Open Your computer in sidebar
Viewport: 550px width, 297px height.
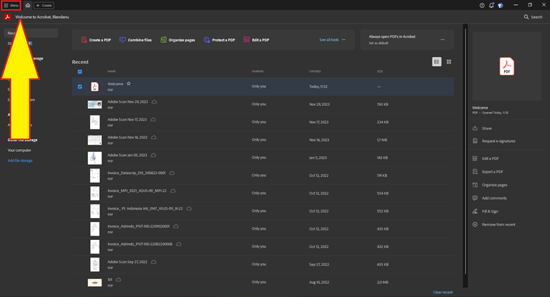click(19, 150)
